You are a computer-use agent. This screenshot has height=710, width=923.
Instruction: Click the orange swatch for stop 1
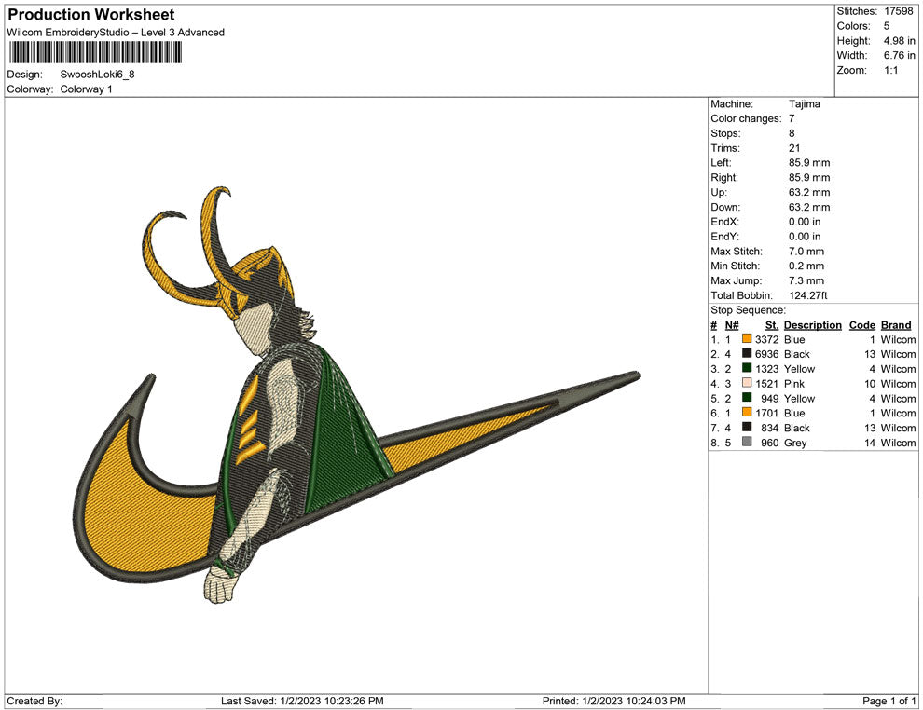[747, 339]
